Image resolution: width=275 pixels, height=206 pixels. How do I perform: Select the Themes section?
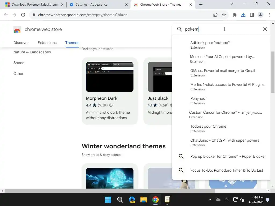(x=72, y=43)
